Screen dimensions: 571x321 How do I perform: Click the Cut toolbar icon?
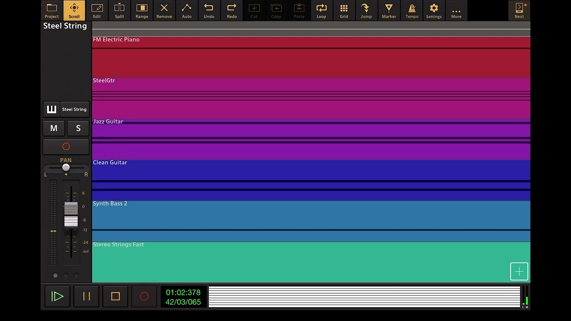point(254,11)
